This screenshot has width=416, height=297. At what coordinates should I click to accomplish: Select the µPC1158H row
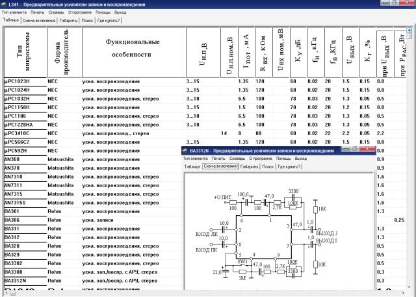[x=205, y=107]
